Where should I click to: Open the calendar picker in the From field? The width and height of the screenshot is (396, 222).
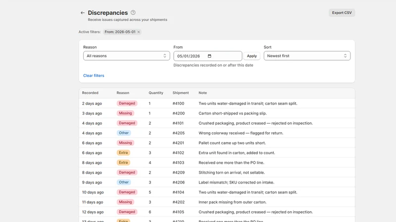209,56
